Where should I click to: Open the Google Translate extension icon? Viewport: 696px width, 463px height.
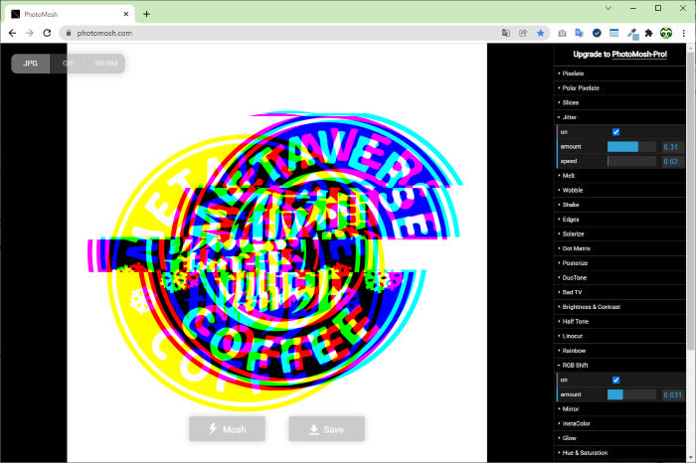pos(580,33)
